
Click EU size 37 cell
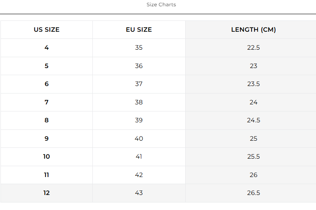(139, 84)
